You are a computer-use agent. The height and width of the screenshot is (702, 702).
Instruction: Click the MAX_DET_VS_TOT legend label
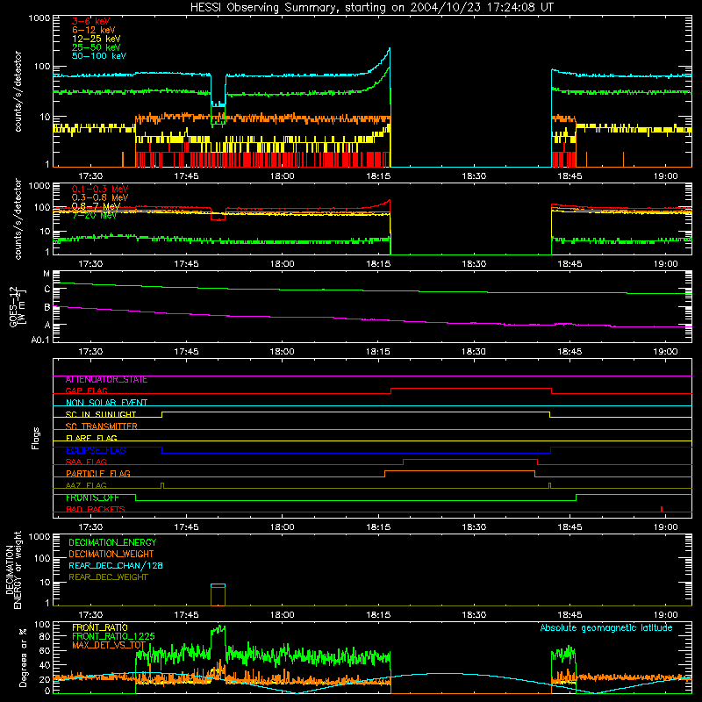pyautogui.click(x=109, y=645)
